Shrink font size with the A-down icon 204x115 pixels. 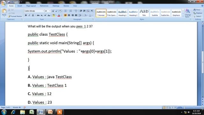pyautogui.click(x=56, y=11)
